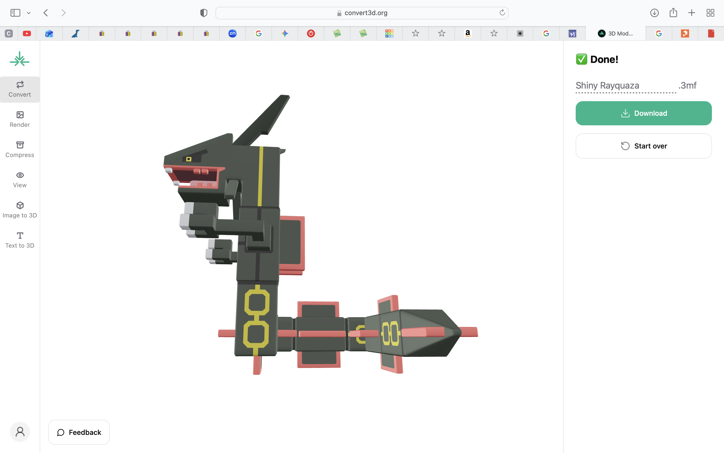Screen dimensions: 724x453
Task: Switch to the gray C pinned tab
Action: [x=9, y=33]
